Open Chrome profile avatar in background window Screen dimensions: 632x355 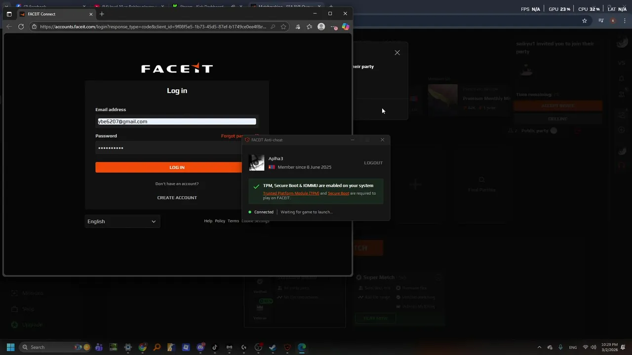tap(613, 21)
